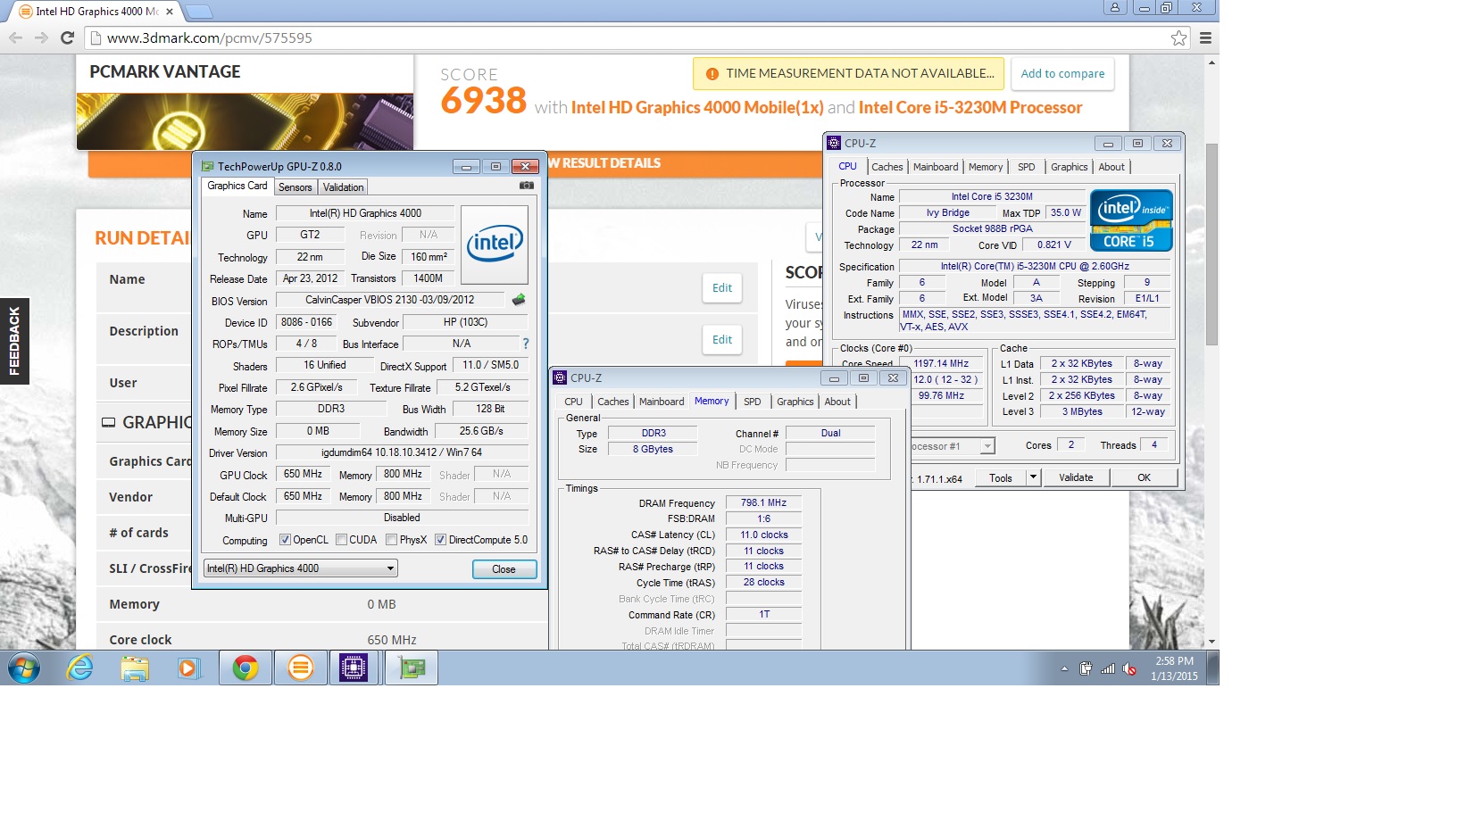This screenshot has height=821, width=1457.
Task: Open GPU selection dropdown in GPU-Z
Action: click(x=301, y=568)
